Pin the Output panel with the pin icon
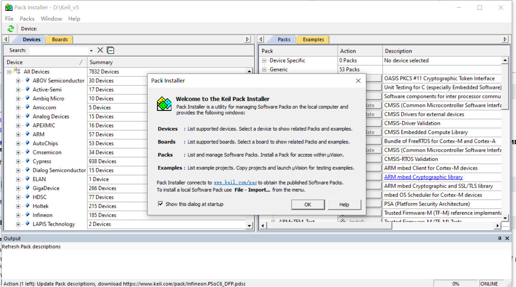 [x=499, y=238]
